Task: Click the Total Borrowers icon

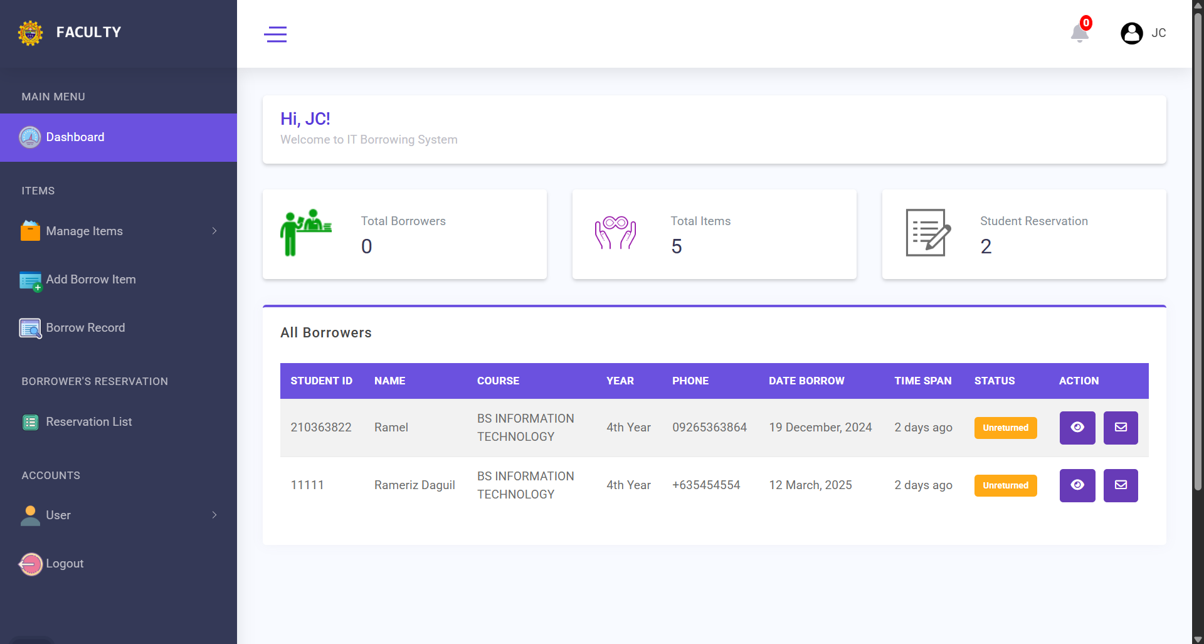Action: [x=305, y=233]
